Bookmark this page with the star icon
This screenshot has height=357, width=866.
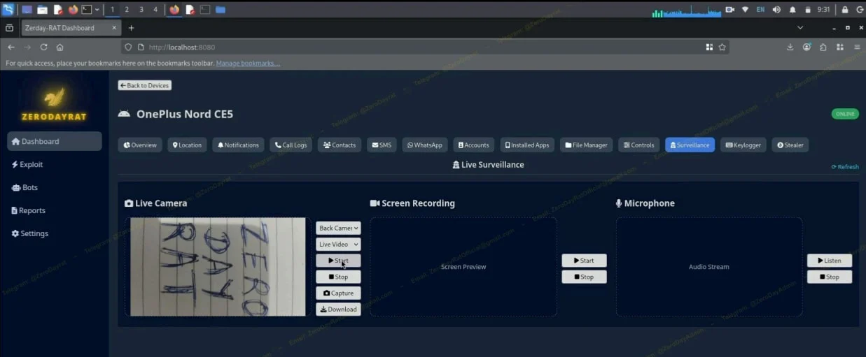click(x=722, y=48)
